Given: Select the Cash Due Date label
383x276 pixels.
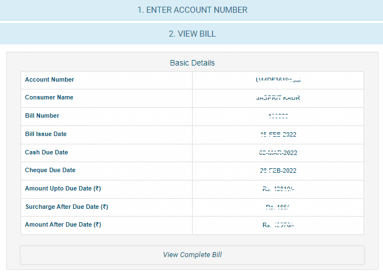Looking at the screenshot, I should (x=47, y=152).
